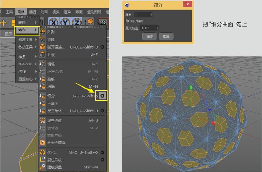Select the 融解 command
The height and width of the screenshot is (172, 262).
[72, 79]
